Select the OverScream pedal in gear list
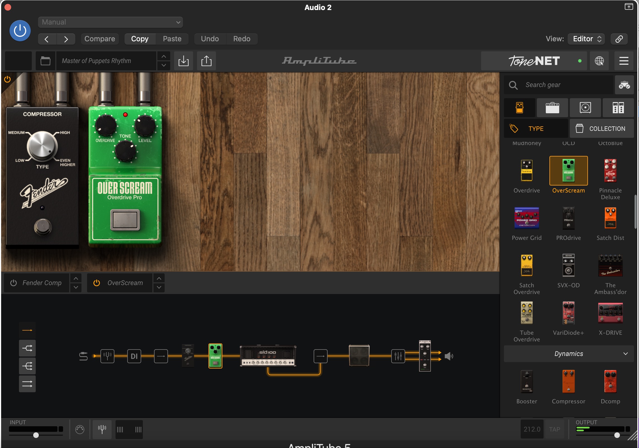639x448 pixels. tap(568, 171)
